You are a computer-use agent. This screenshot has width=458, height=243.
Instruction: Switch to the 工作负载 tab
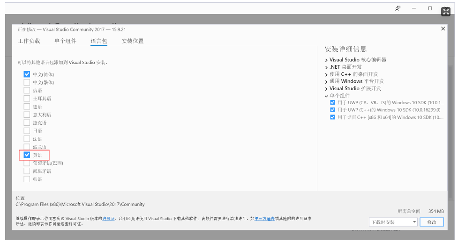[x=29, y=41]
